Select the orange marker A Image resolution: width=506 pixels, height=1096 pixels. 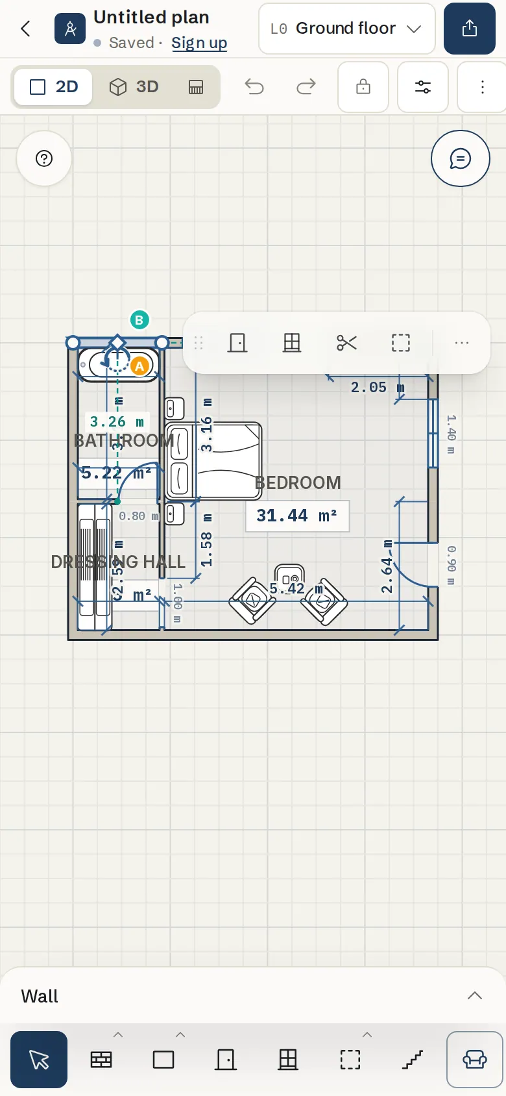coord(139,366)
